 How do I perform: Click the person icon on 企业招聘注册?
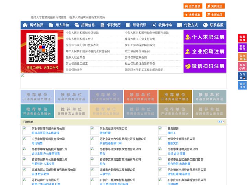tap(188, 51)
